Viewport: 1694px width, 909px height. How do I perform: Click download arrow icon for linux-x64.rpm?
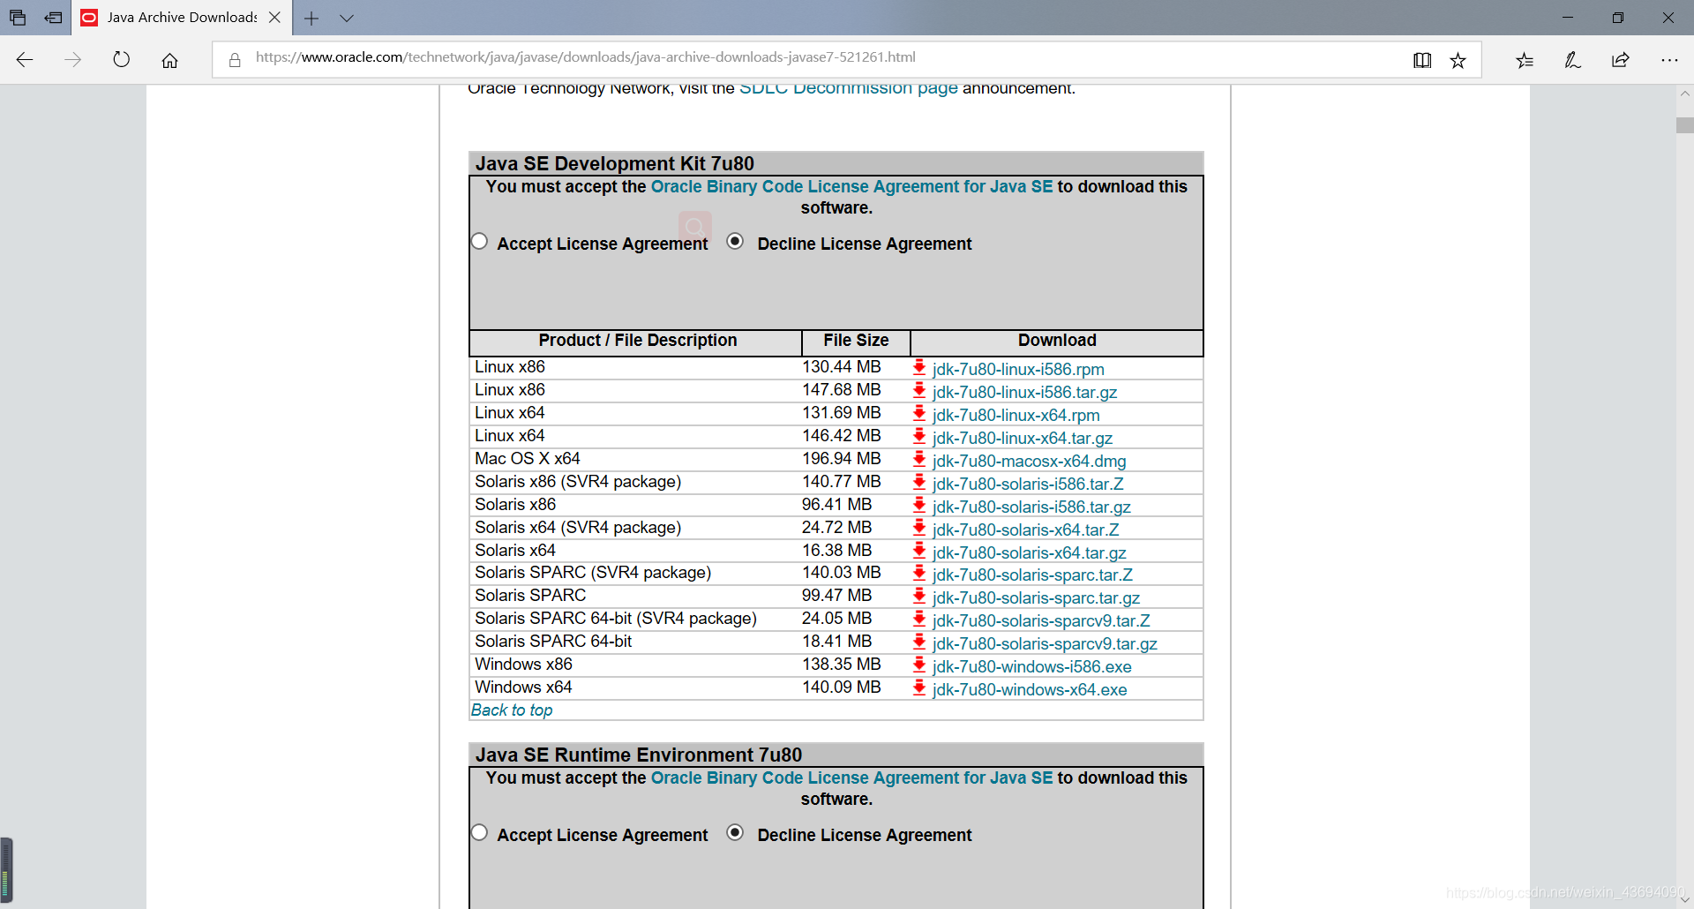point(919,413)
